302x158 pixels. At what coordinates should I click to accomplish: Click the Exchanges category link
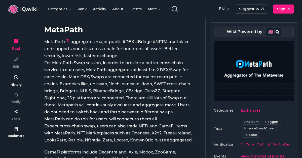pyautogui.click(x=250, y=110)
